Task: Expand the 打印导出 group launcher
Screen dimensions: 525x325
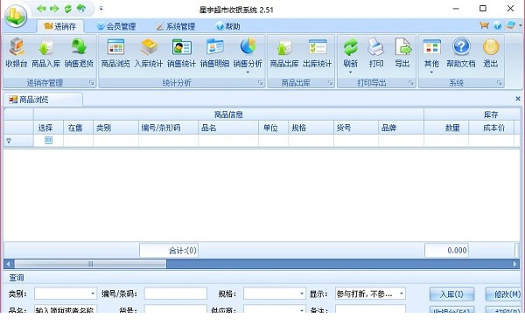Action: (411, 83)
